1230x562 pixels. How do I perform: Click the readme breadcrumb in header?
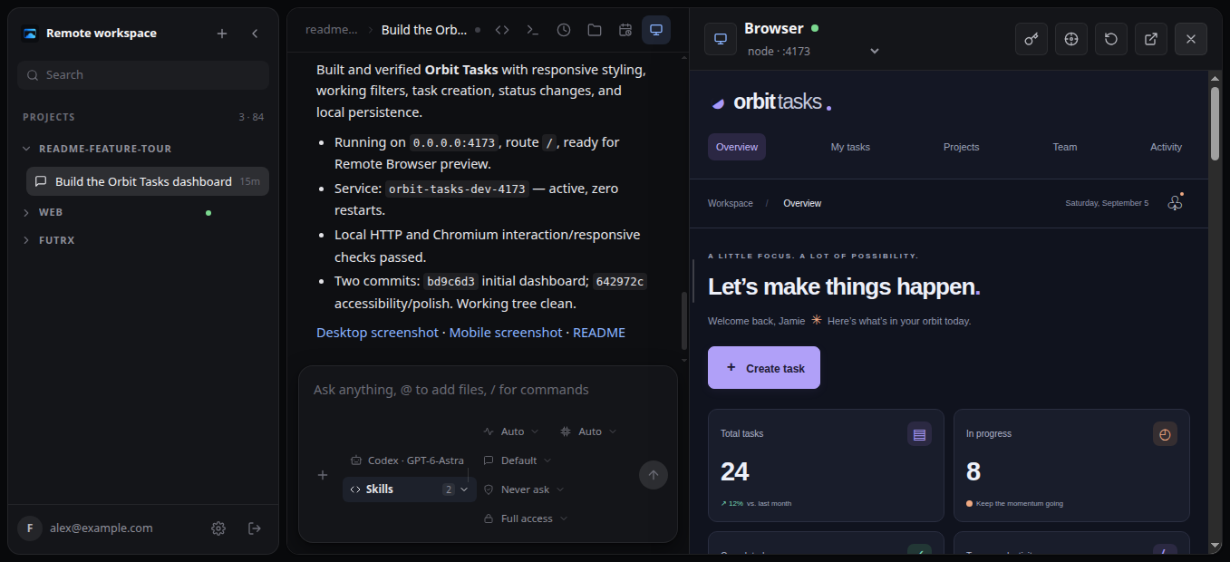click(331, 29)
